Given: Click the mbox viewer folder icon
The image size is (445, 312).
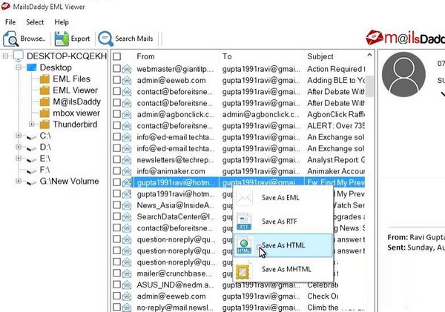Looking at the screenshot, I should (44, 113).
